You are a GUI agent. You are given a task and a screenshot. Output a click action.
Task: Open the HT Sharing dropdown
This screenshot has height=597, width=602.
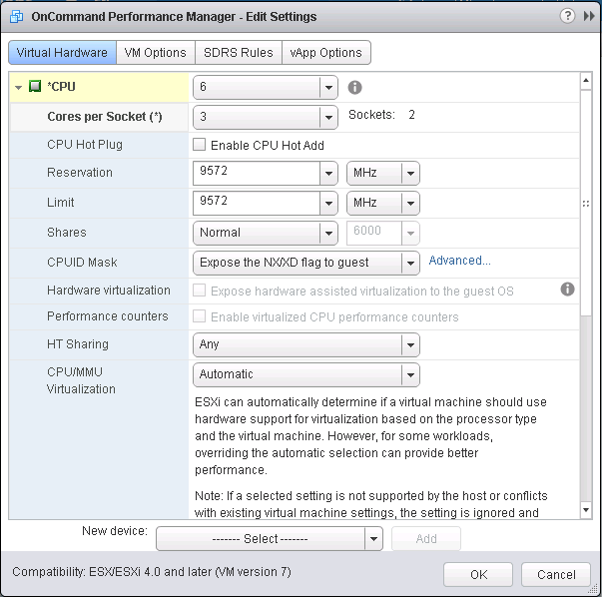[306, 344]
